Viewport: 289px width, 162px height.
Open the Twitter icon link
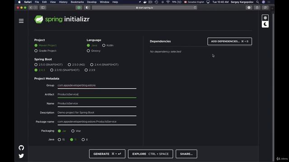pyautogui.click(x=21, y=156)
